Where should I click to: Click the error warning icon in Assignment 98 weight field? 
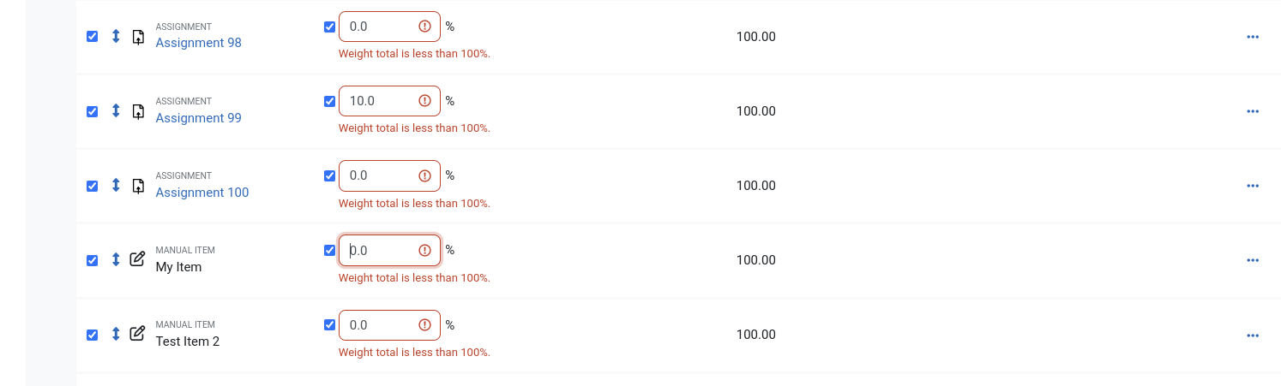click(x=424, y=27)
